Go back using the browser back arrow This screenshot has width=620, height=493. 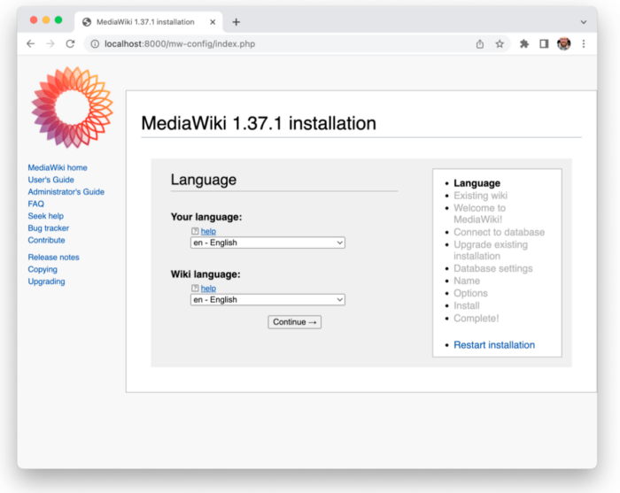tap(31, 43)
